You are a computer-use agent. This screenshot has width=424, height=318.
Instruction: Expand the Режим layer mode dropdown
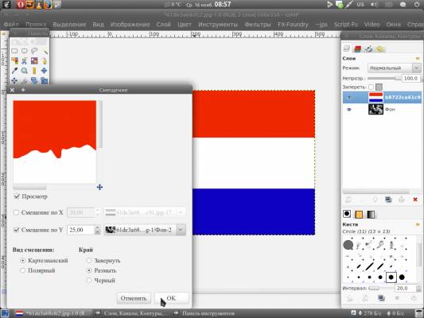point(394,68)
